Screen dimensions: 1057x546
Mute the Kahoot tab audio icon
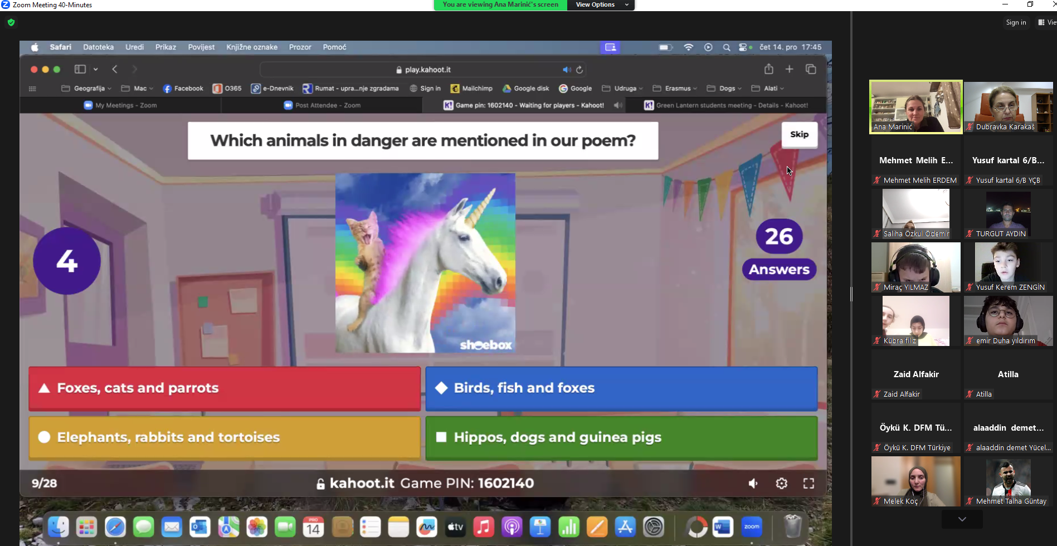click(x=618, y=105)
